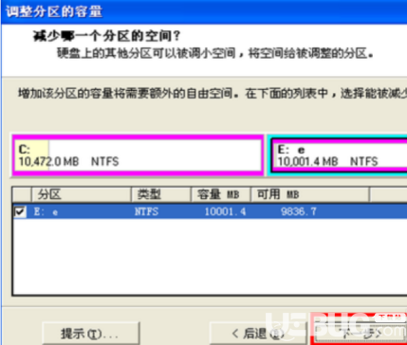Image resolution: width=407 pixels, height=345 pixels.
Task: Sort by the 类型 column header
Action: point(161,194)
